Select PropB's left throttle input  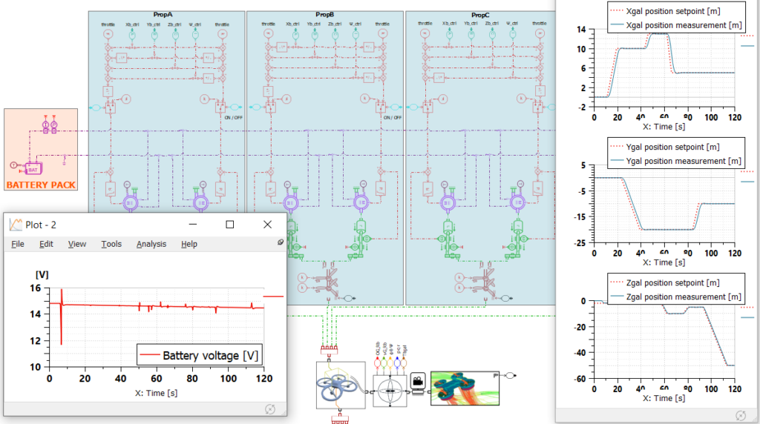[268, 33]
